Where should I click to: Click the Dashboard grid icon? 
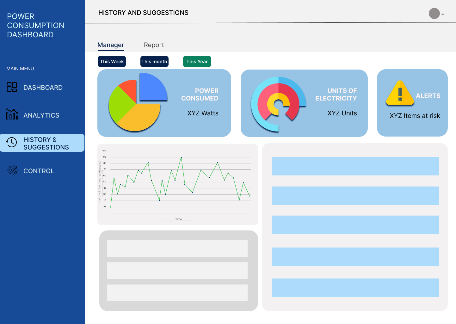tap(12, 87)
